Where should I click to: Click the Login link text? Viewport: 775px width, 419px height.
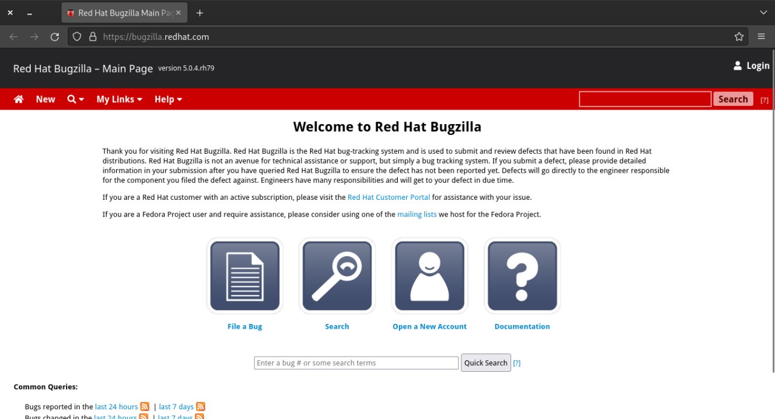point(758,65)
